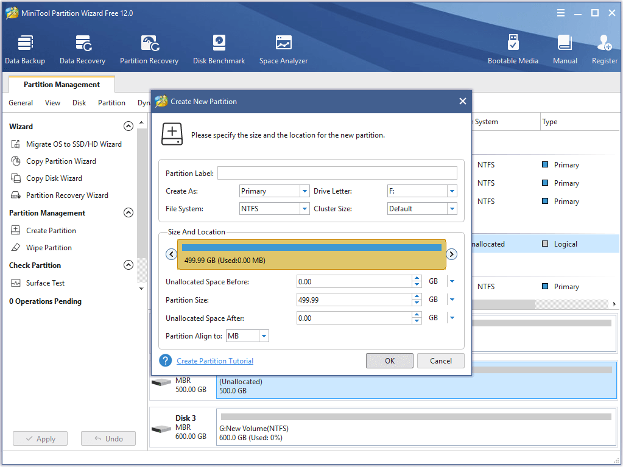623x467 pixels.
Task: Open the Partition Align to dropdown
Action: 264,336
